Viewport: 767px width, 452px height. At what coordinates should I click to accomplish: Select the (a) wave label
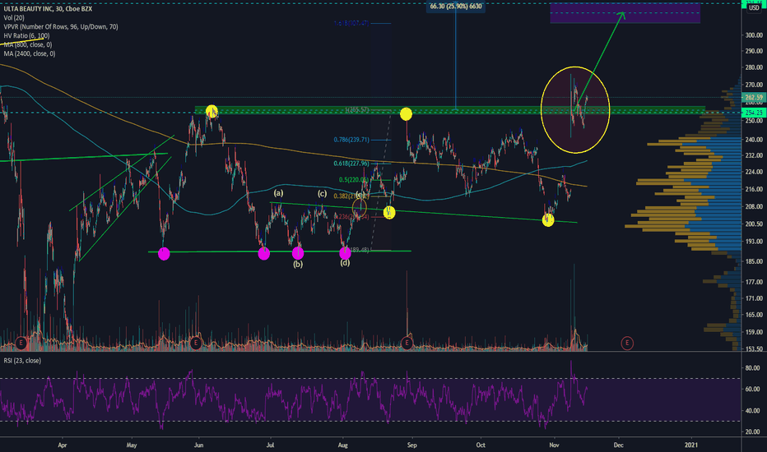click(x=278, y=193)
